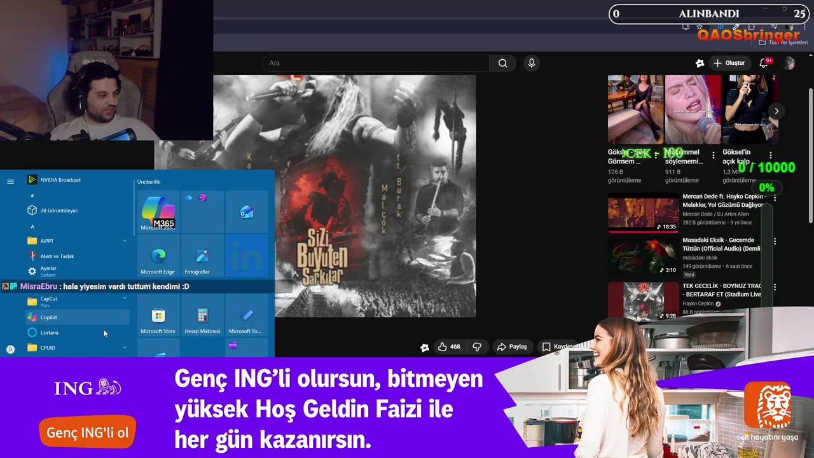Open the Microsoft Store tile

[x=158, y=316]
